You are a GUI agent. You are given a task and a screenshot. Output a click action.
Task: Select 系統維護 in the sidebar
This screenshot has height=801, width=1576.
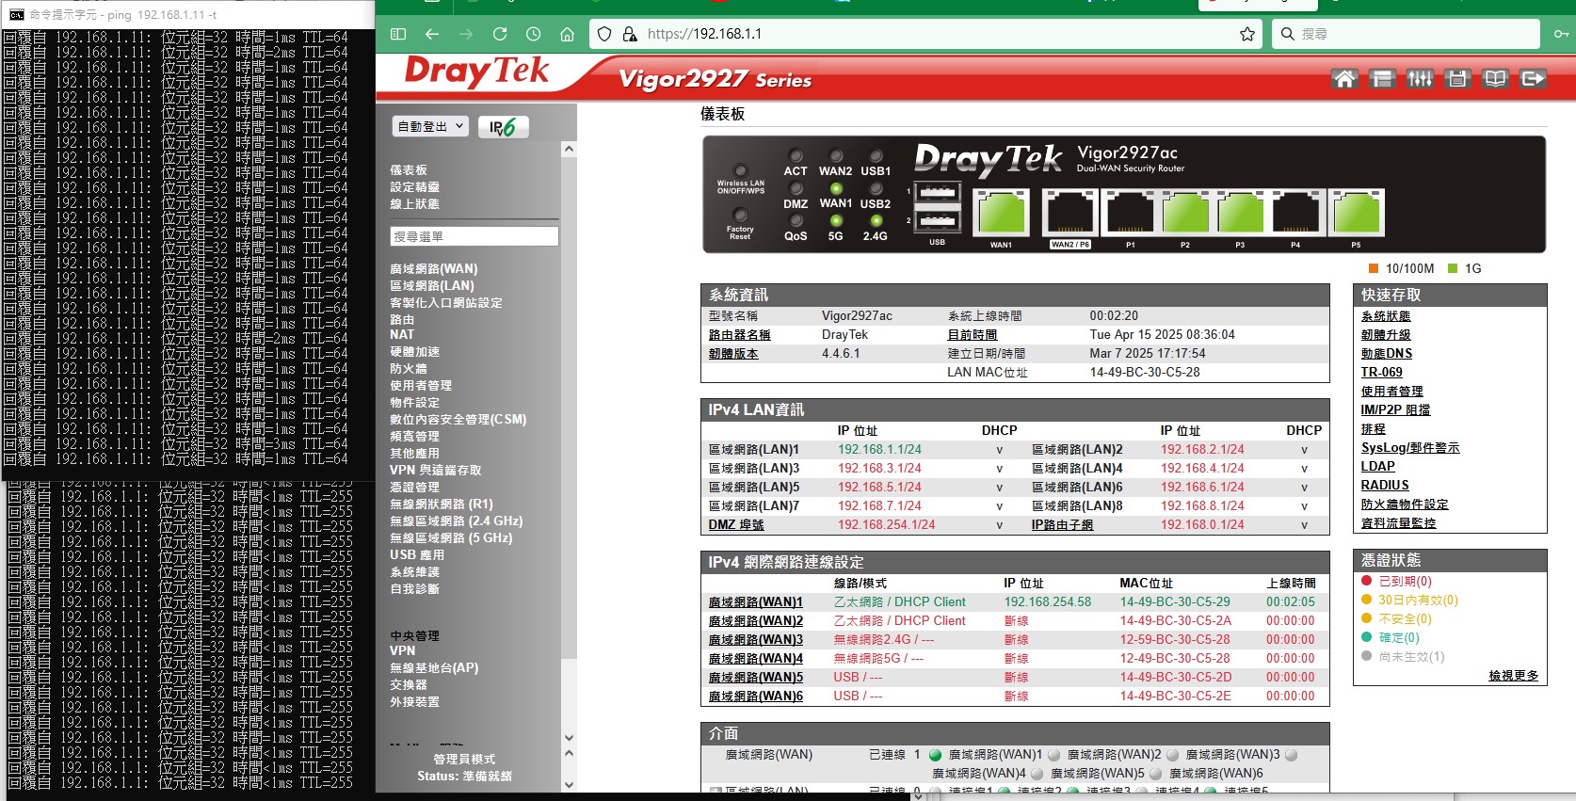414,572
